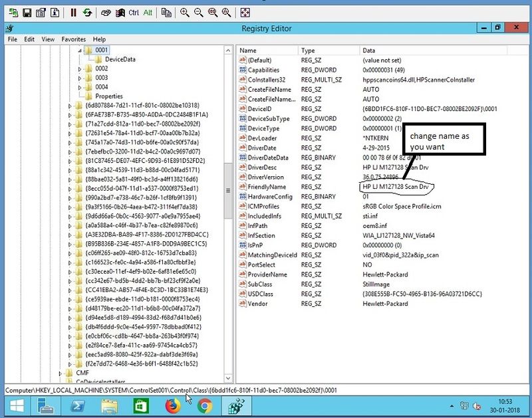Refresh the remote session view
Viewport: 532px width, 418px height.
(88, 11)
